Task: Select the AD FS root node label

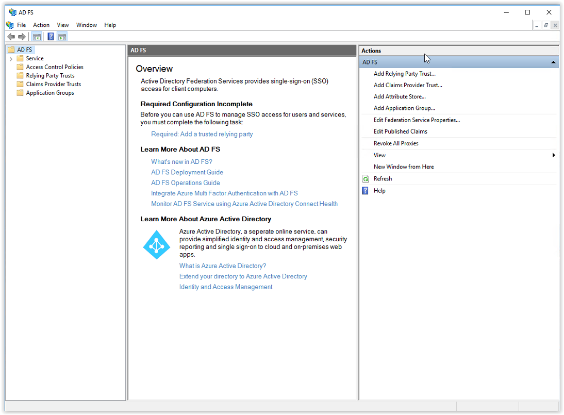Action: tap(24, 49)
